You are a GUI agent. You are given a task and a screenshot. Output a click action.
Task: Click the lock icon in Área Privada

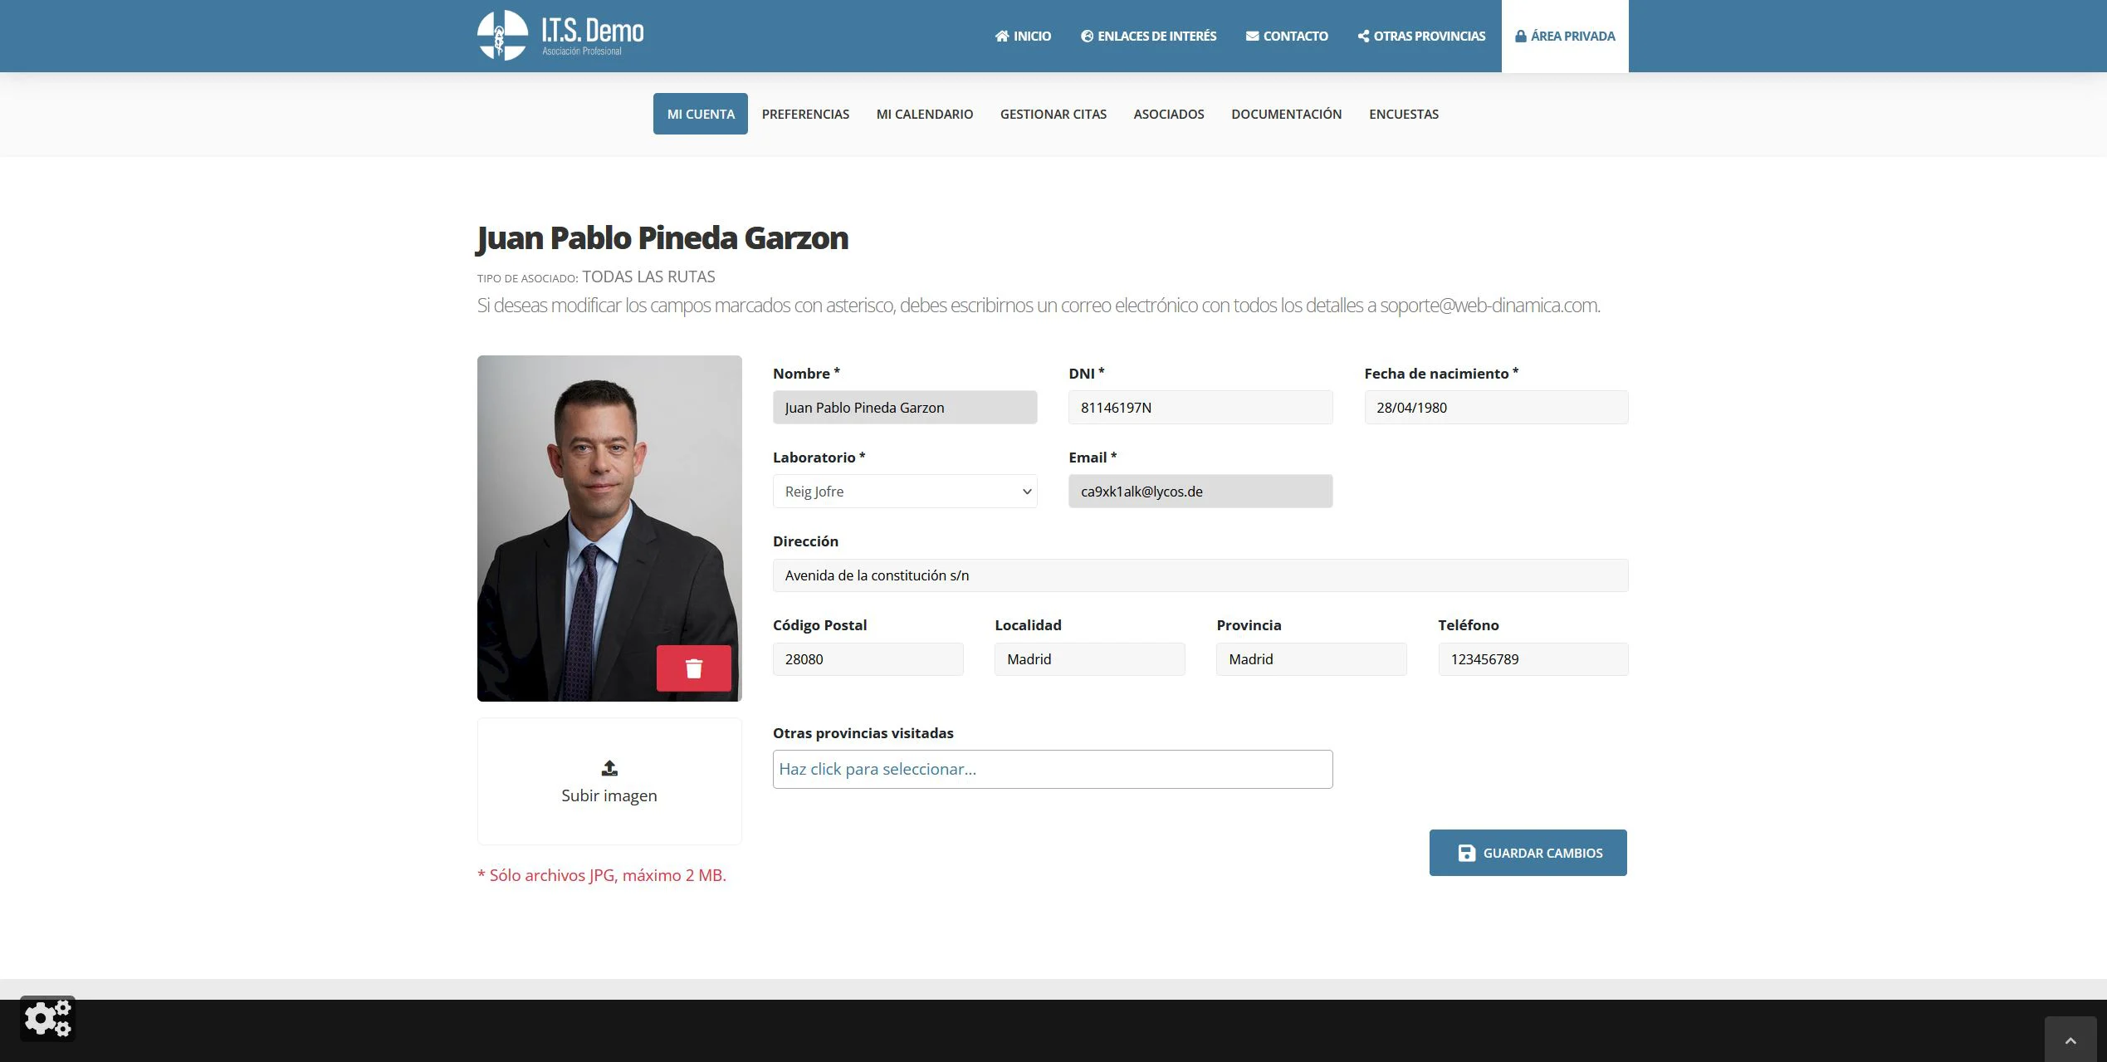point(1520,37)
